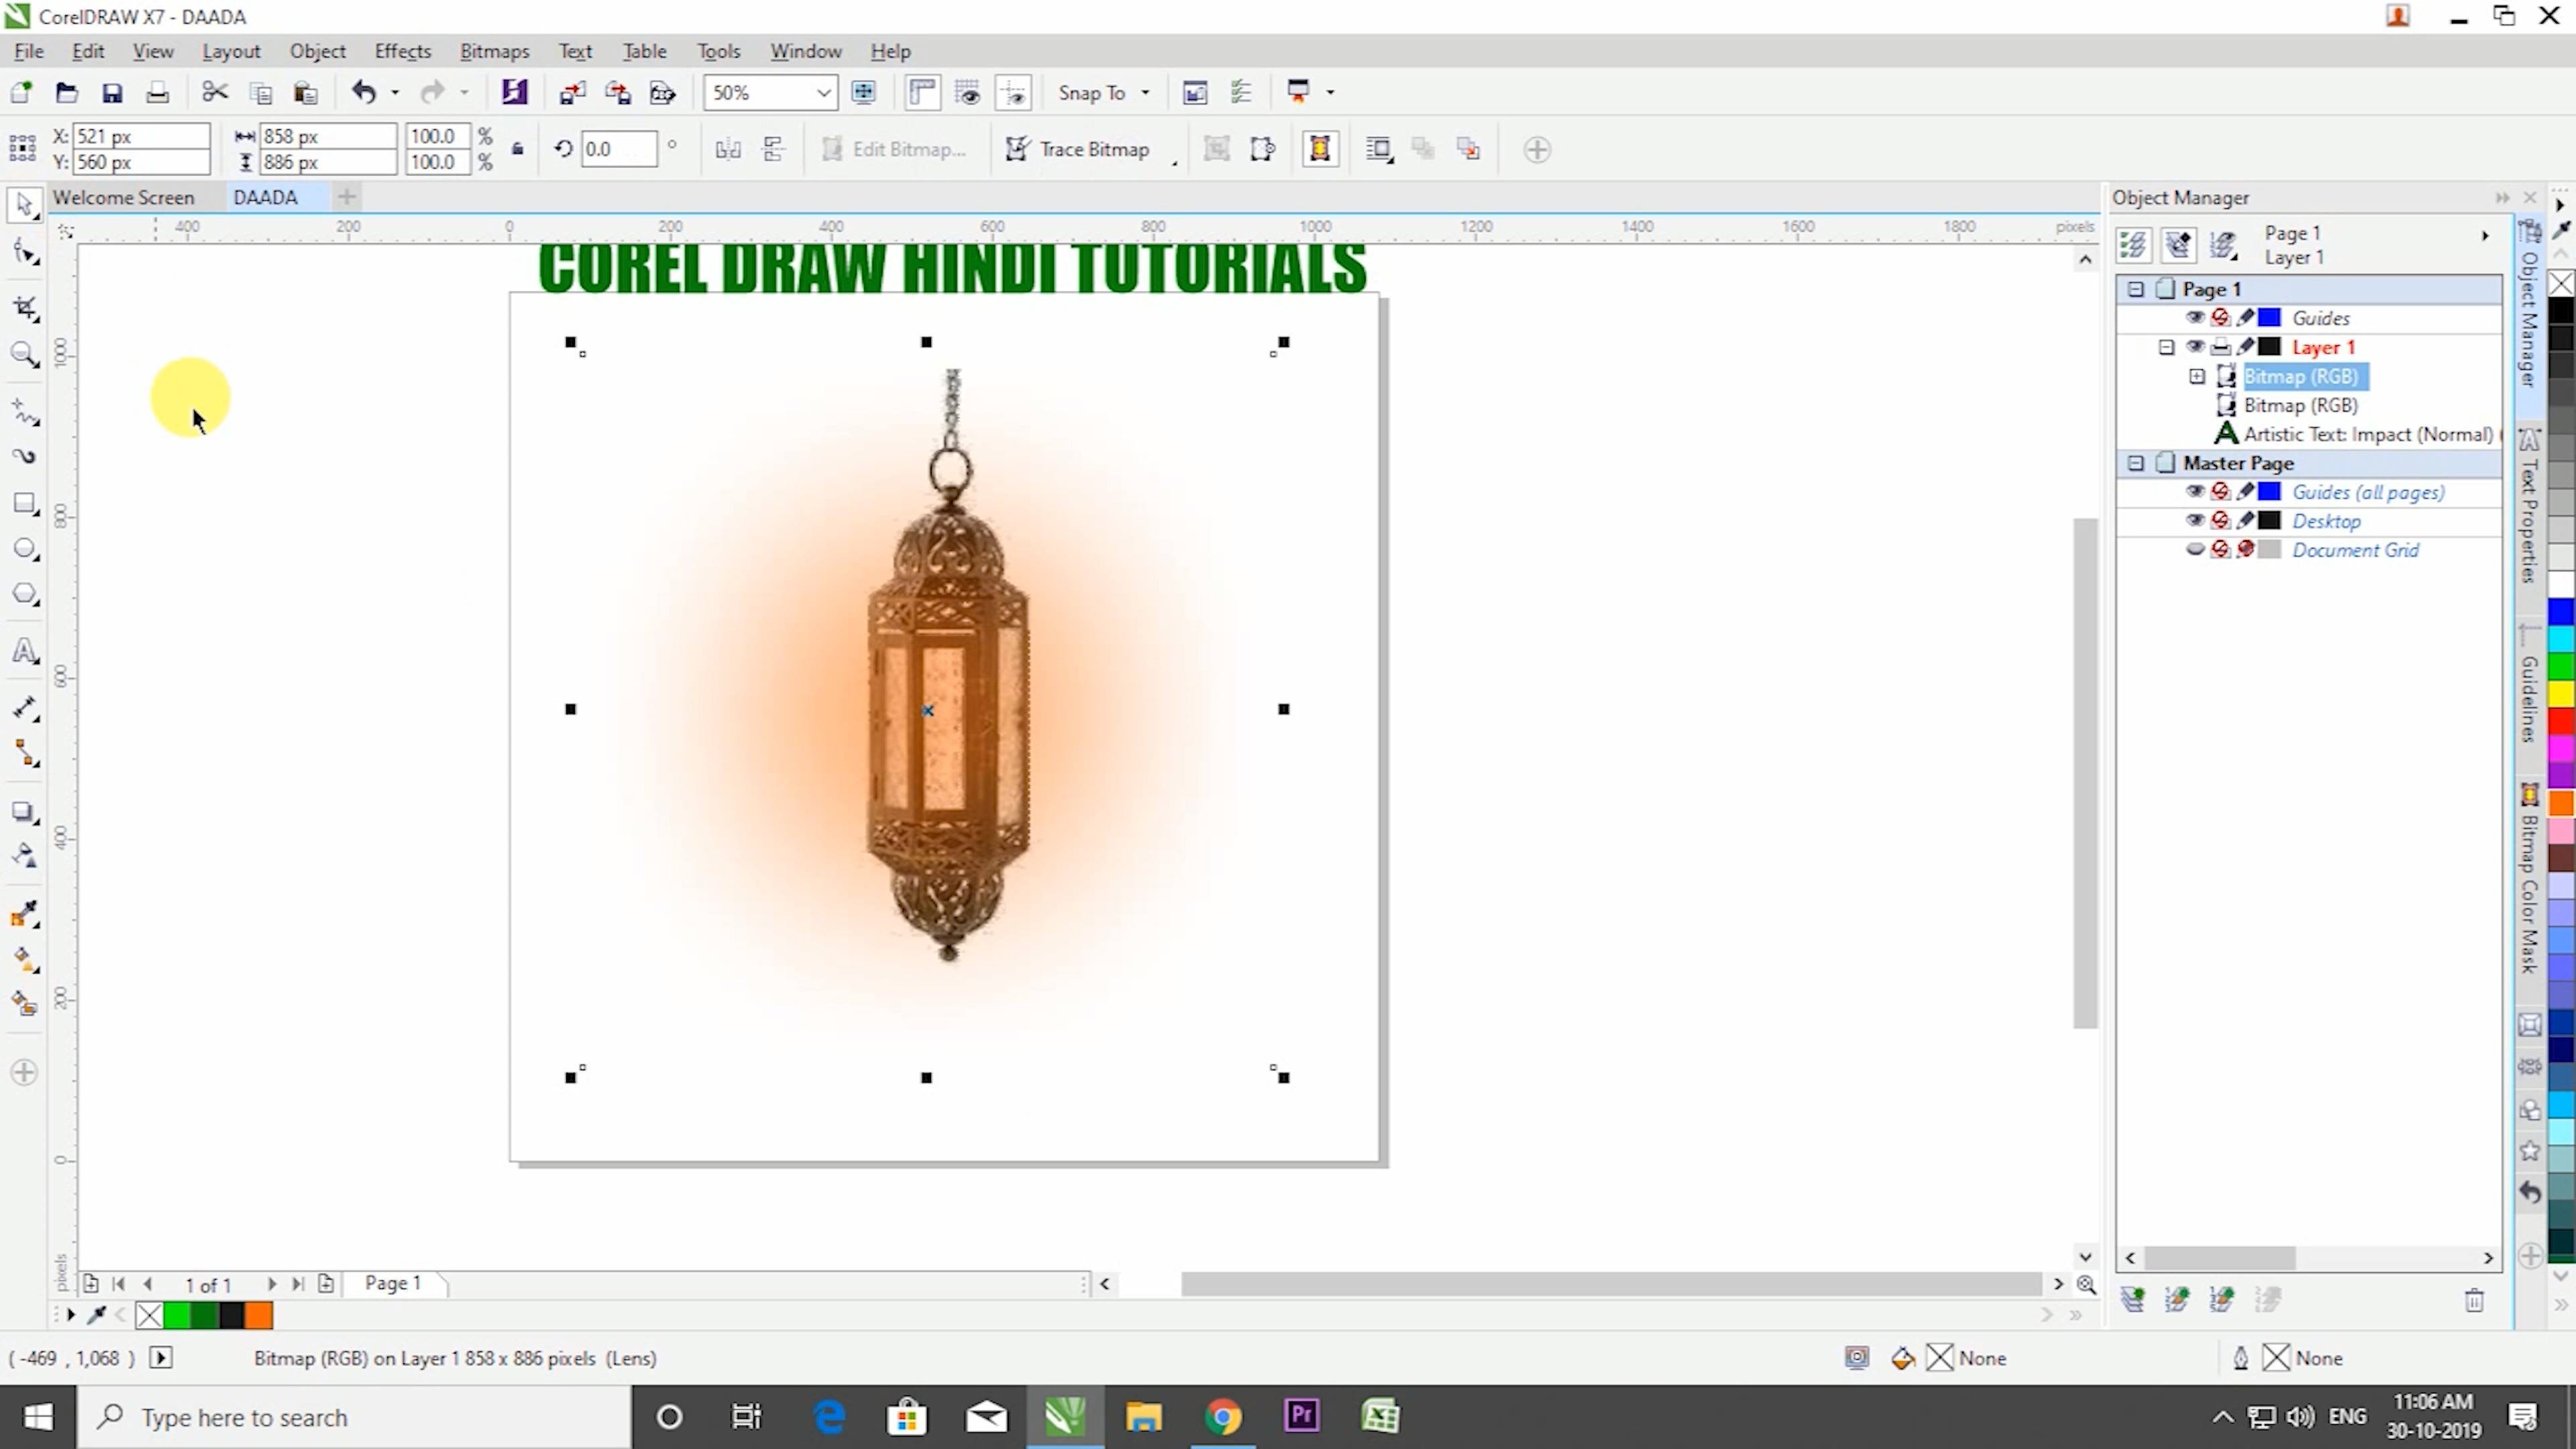The height and width of the screenshot is (1449, 2576).
Task: Toggle lock ratio padlock icon
Action: (517, 149)
